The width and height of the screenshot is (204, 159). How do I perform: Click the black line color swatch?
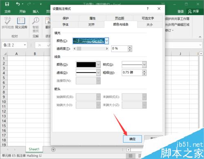(x=86, y=64)
